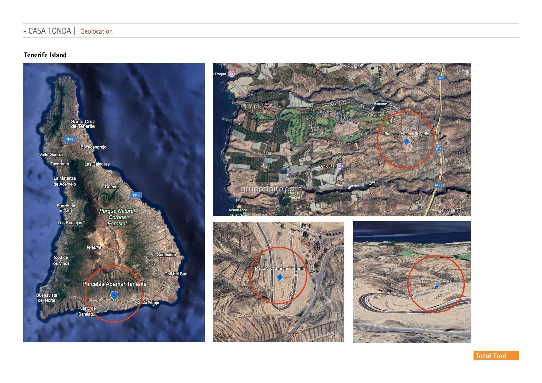Click the blue pin in top-right aerial map
Viewport: 542px width, 383px height.
[x=406, y=141]
